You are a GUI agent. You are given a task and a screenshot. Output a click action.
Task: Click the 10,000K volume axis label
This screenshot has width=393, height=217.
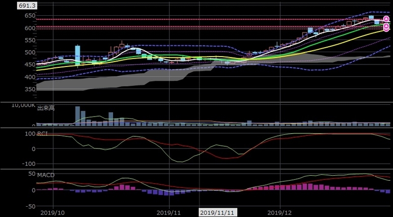(23, 105)
